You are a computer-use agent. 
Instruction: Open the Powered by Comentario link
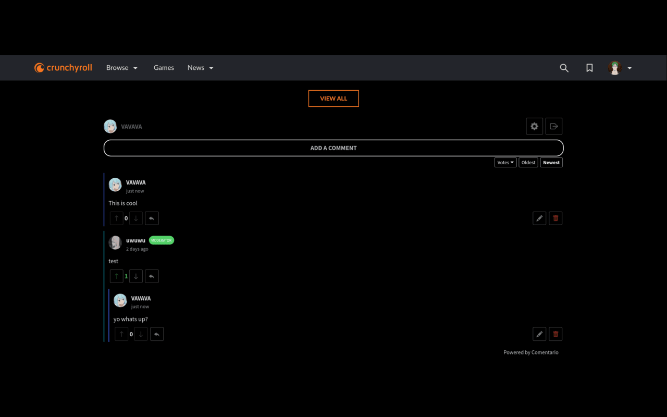[531, 352]
